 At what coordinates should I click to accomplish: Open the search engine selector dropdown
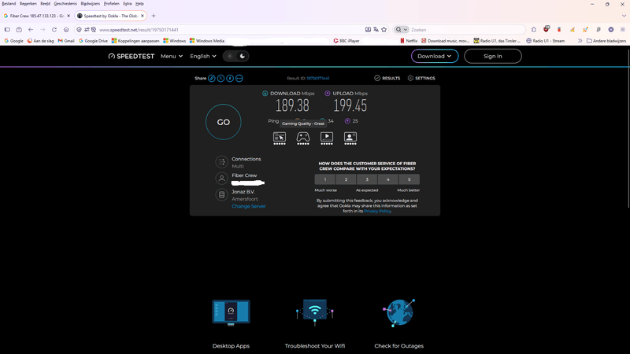pyautogui.click(x=401, y=30)
